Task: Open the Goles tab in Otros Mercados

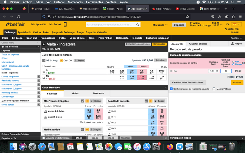Action: [x=75, y=93]
